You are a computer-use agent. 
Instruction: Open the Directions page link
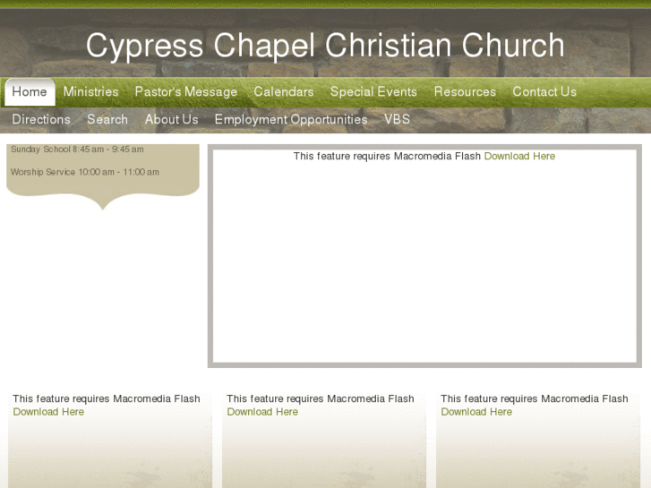coord(41,120)
